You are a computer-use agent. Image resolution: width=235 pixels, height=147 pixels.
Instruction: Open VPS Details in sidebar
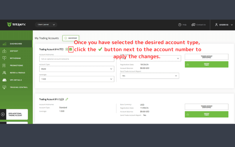tap(16, 80)
